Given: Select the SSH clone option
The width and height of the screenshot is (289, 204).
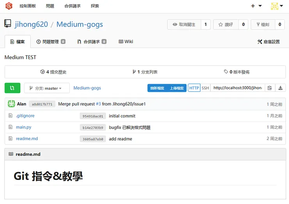Looking at the screenshot, I should click(x=205, y=88).
